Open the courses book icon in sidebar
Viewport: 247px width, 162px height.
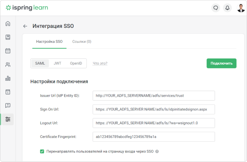[8, 37]
